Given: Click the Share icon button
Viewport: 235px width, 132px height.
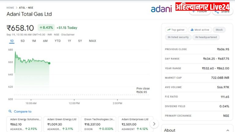Looking at the screenshot, I should click(222, 12).
